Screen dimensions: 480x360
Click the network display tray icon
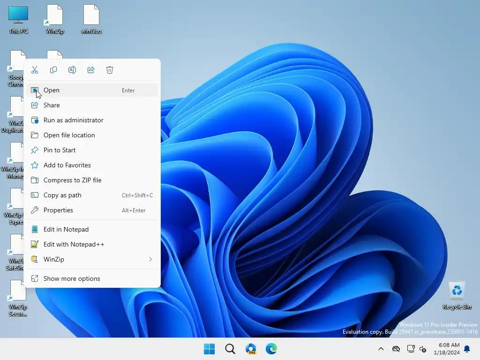[411, 349]
